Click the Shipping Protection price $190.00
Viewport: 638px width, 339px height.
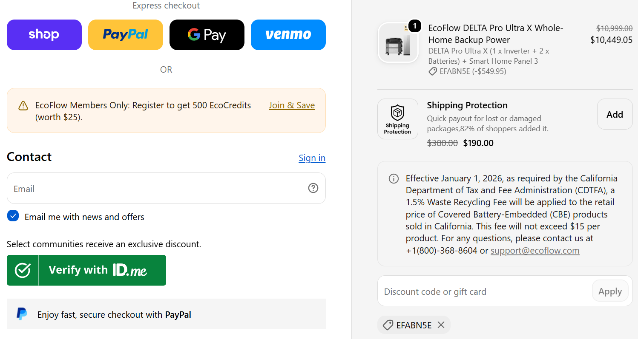[x=478, y=143]
